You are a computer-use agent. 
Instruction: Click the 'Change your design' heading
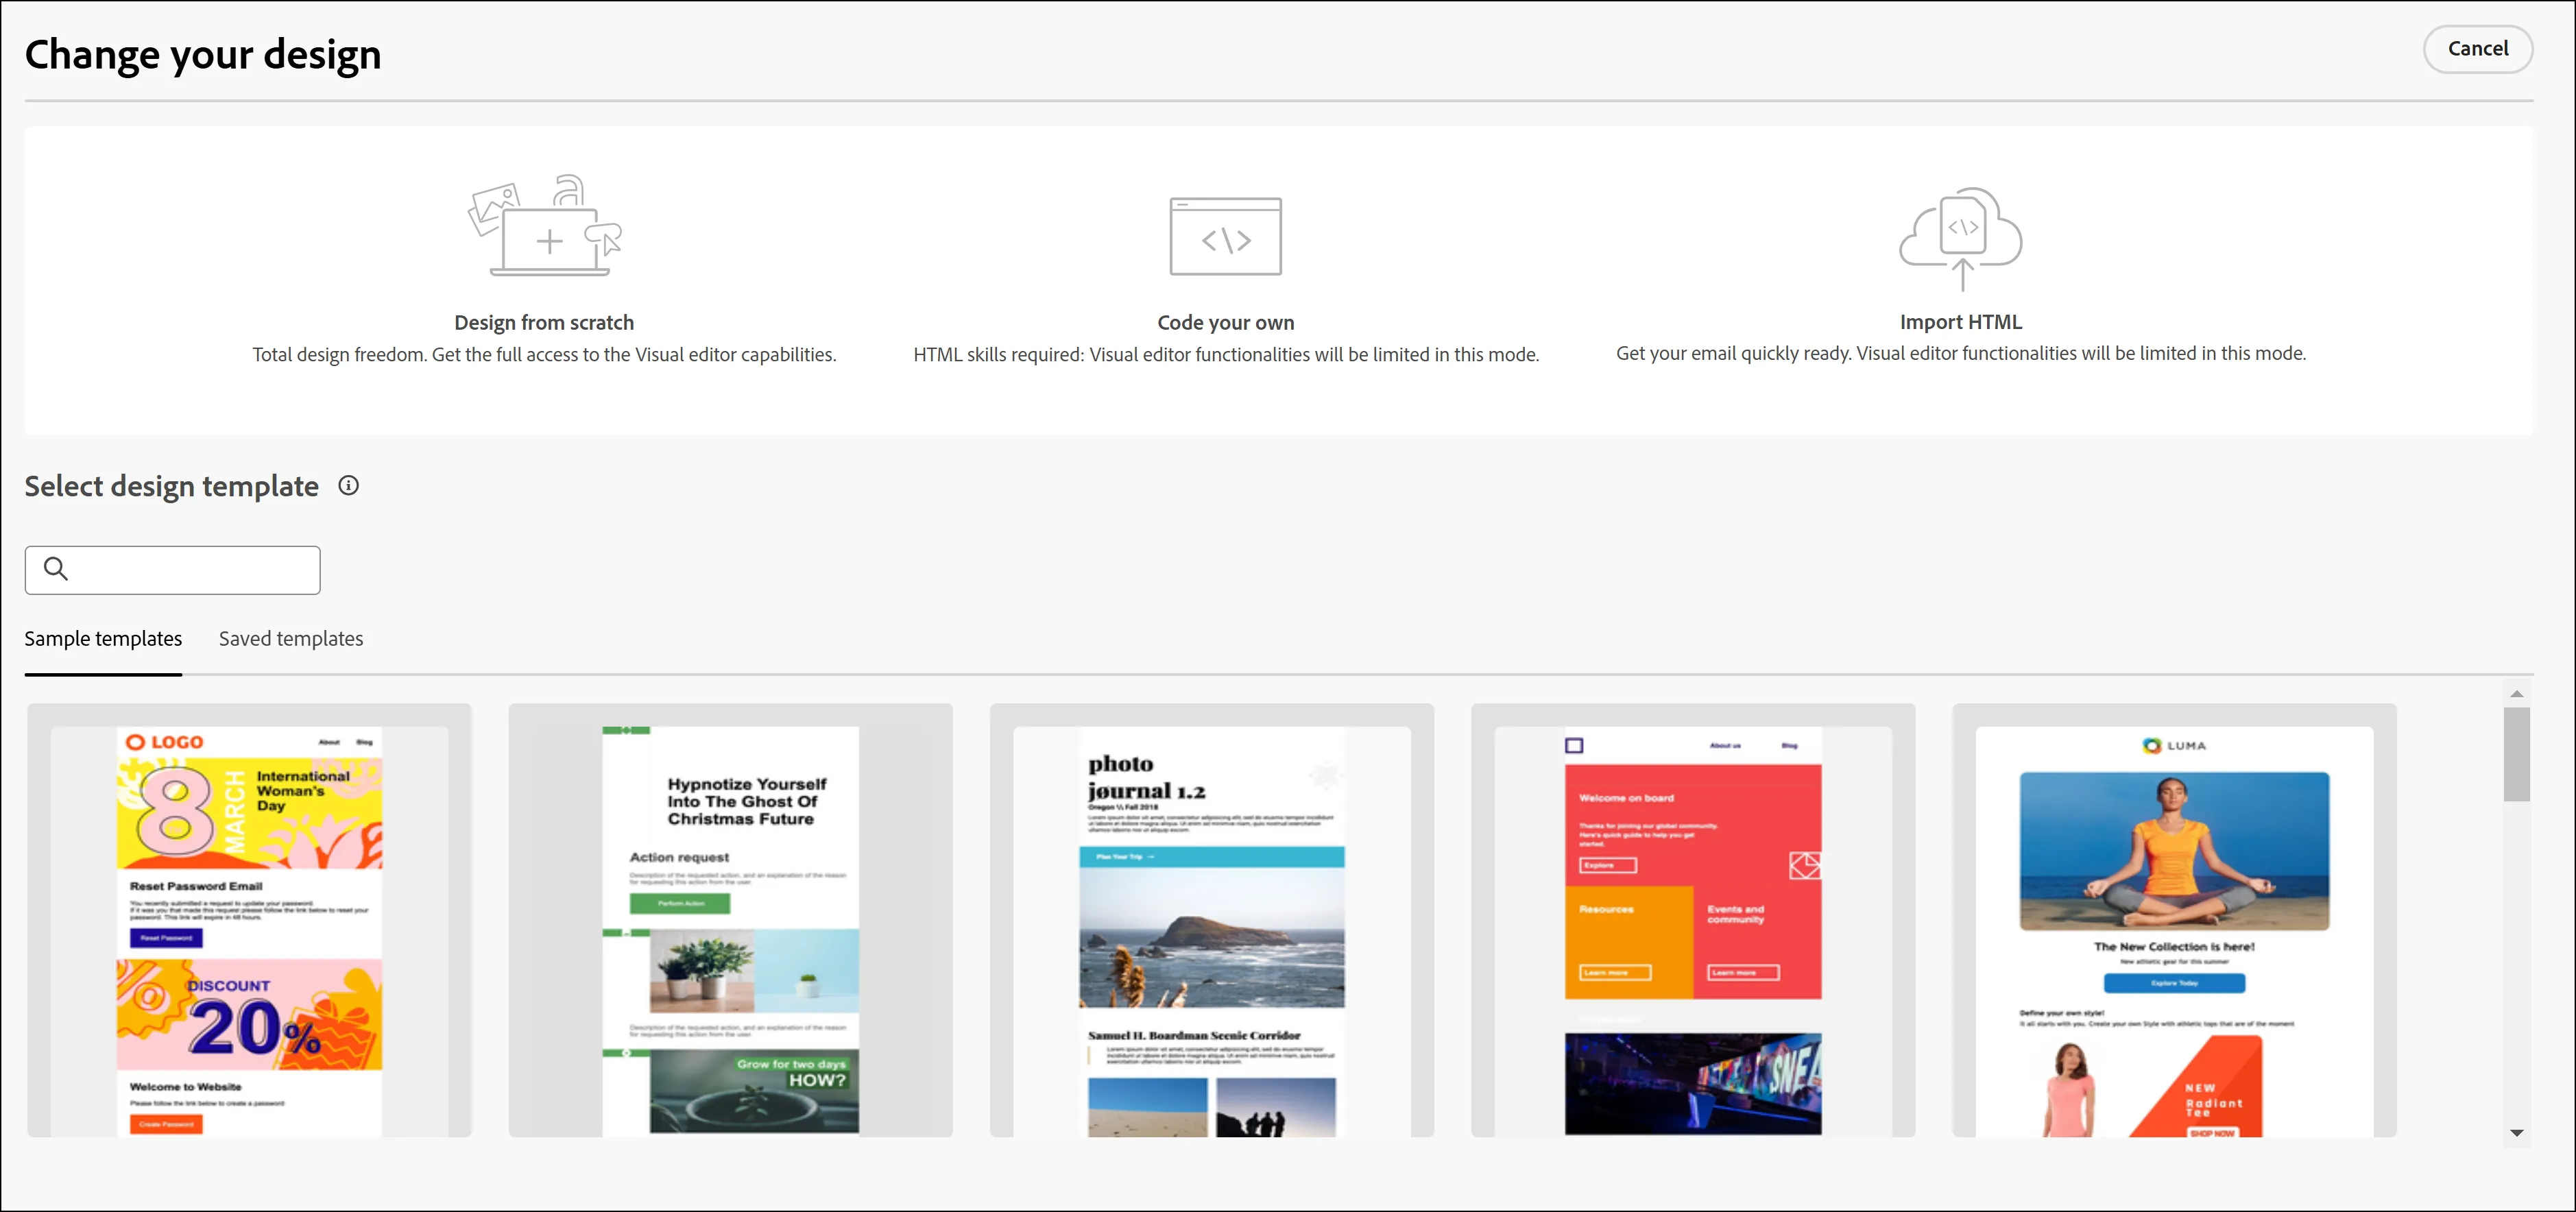point(203,54)
